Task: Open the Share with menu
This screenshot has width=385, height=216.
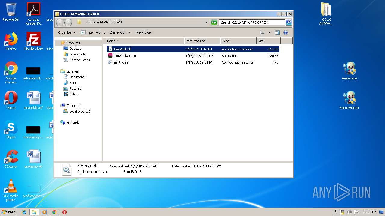Action: coord(120,32)
